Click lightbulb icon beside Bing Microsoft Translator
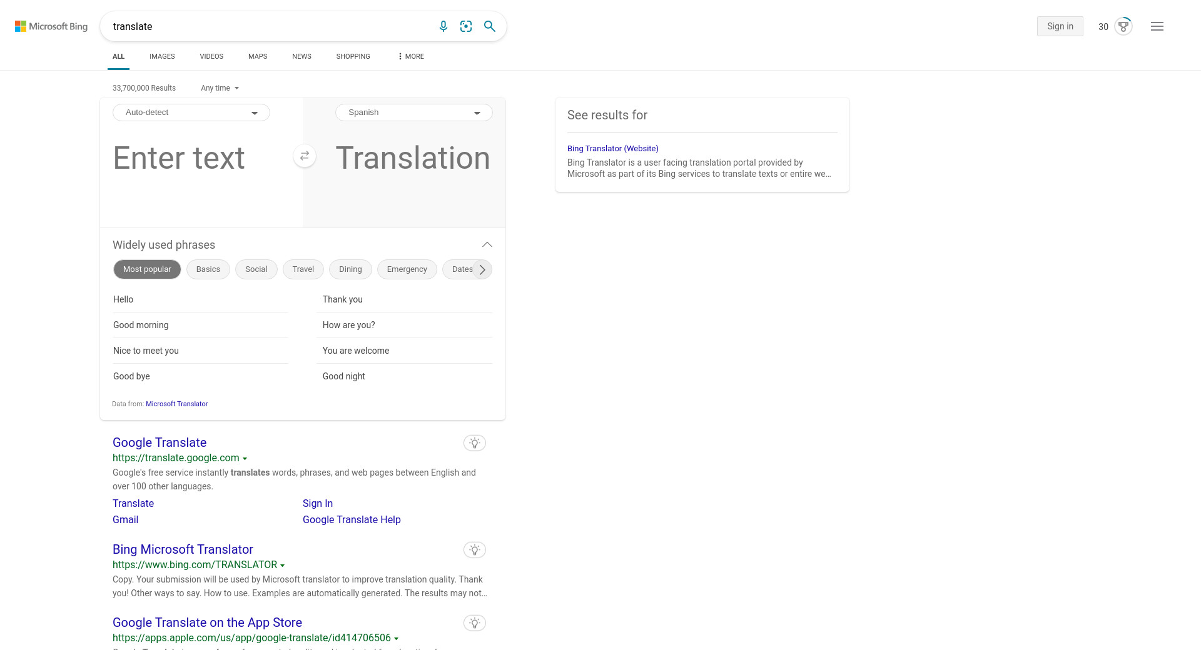Viewport: 1201px width, 650px height. (475, 550)
